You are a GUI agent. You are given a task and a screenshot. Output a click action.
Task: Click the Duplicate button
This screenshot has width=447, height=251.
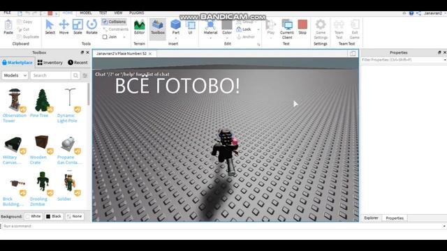click(x=28, y=37)
